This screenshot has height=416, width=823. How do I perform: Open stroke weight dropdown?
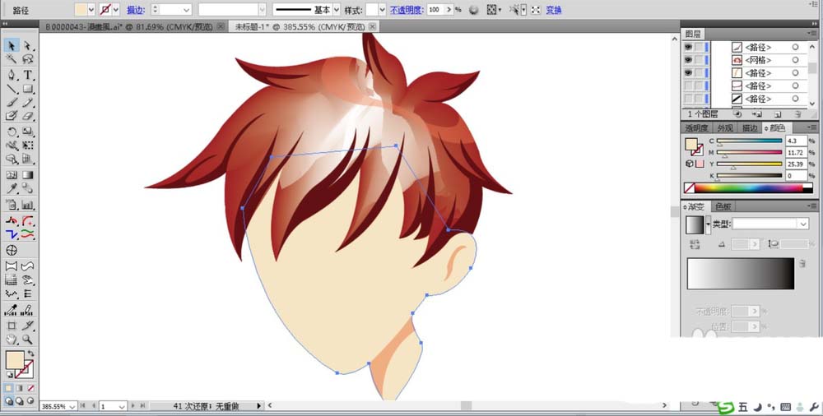[187, 9]
